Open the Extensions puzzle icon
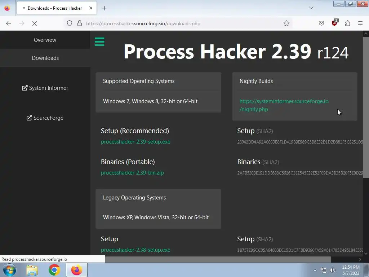Image resolution: width=369 pixels, height=277 pixels. (348, 23)
